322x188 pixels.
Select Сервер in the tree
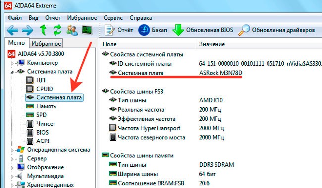click(37, 158)
